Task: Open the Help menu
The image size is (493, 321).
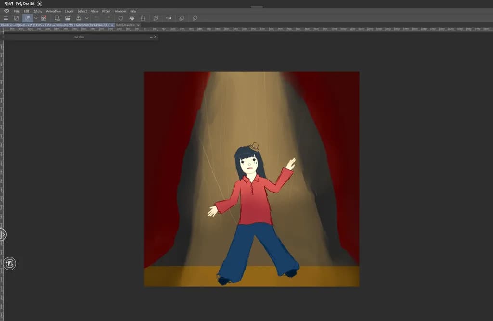Action: [x=133, y=11]
